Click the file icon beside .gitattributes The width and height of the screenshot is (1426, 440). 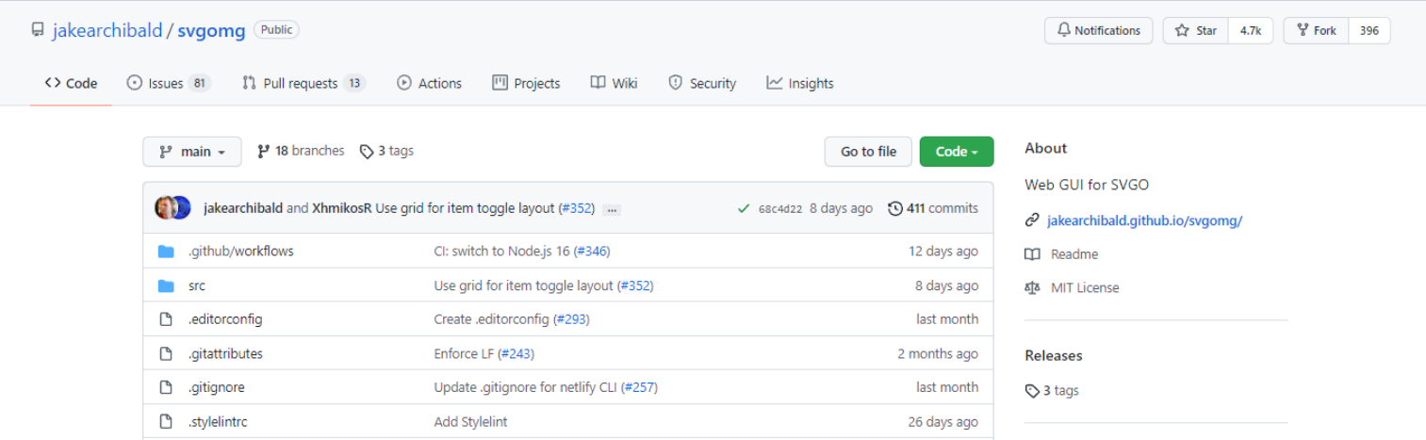166,353
